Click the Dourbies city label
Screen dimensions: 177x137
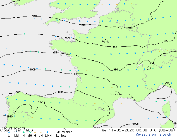coord(116,94)
